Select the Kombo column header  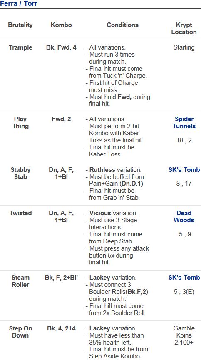coord(61,25)
